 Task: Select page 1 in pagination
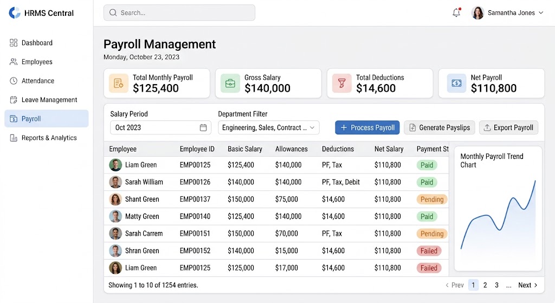[x=473, y=285]
